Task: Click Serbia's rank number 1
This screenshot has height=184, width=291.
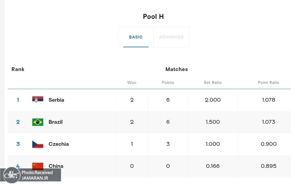Action: [x=18, y=100]
